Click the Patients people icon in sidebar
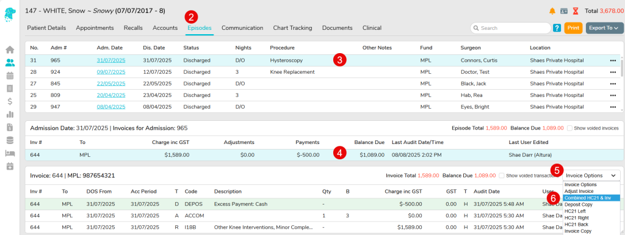 tap(10, 62)
